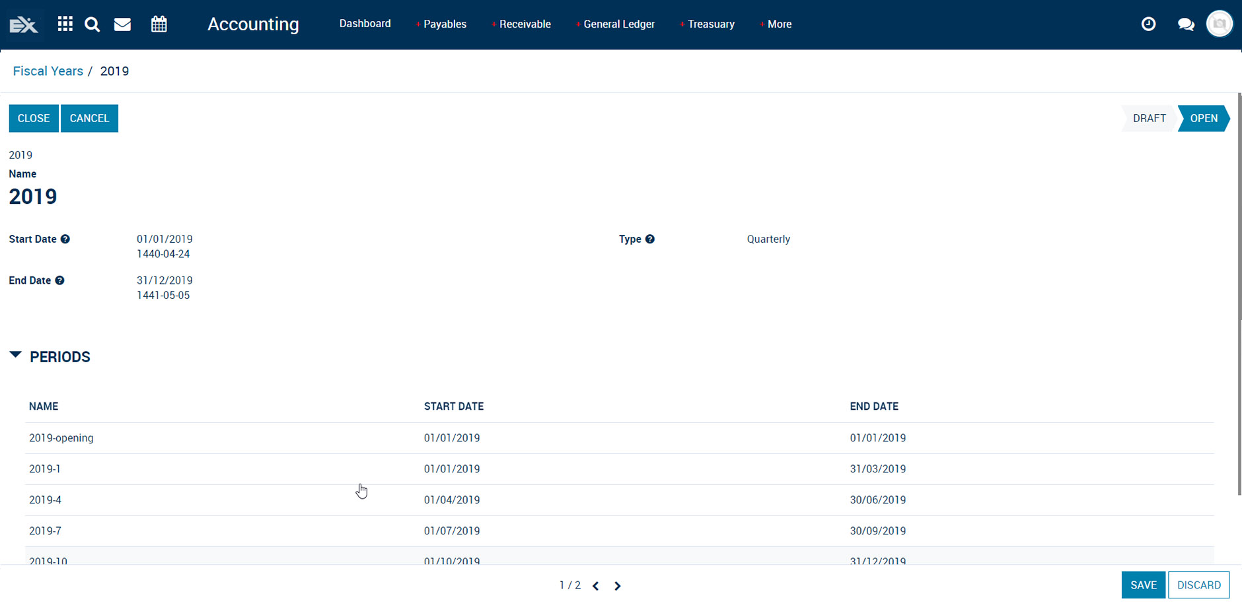Image resolution: width=1242 pixels, height=605 pixels.
Task: Sort by END DATE column header
Action: 874,406
